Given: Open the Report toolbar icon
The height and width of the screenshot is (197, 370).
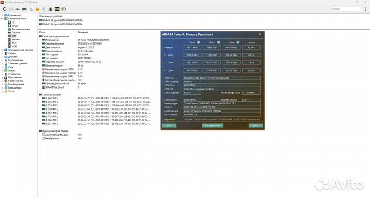Looking at the screenshot, I should (11, 9).
